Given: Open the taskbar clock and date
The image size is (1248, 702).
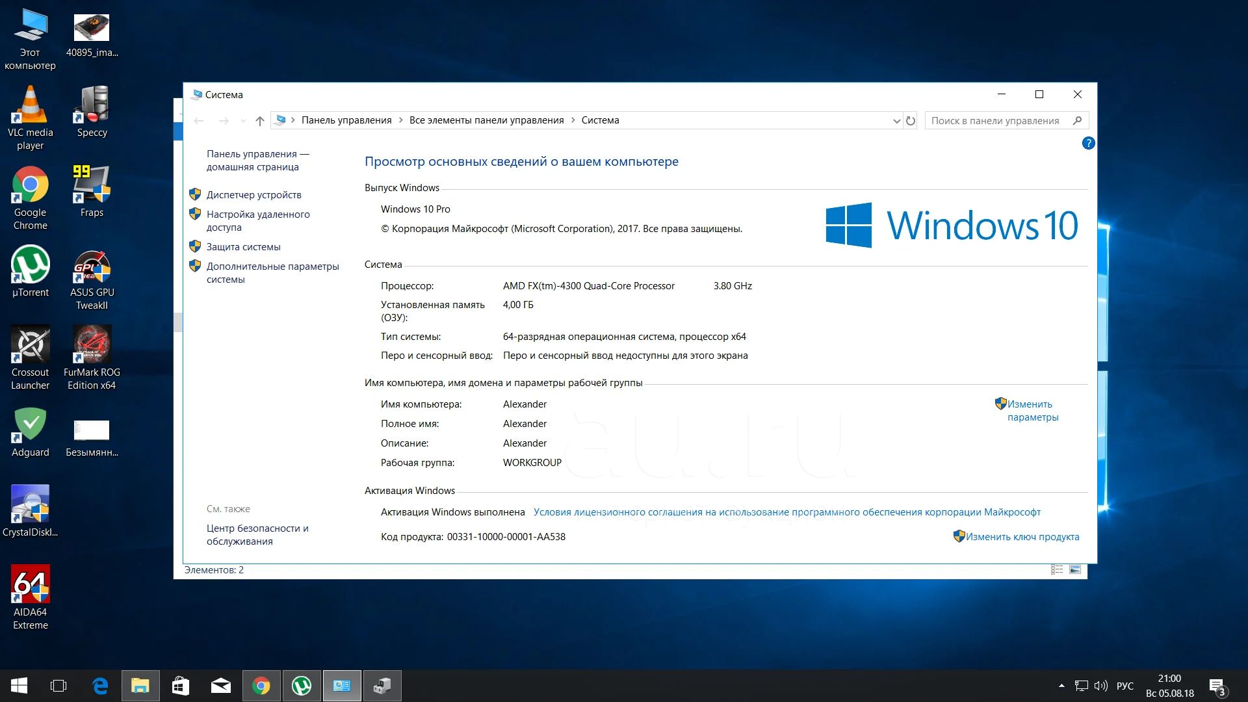Looking at the screenshot, I should point(1169,686).
